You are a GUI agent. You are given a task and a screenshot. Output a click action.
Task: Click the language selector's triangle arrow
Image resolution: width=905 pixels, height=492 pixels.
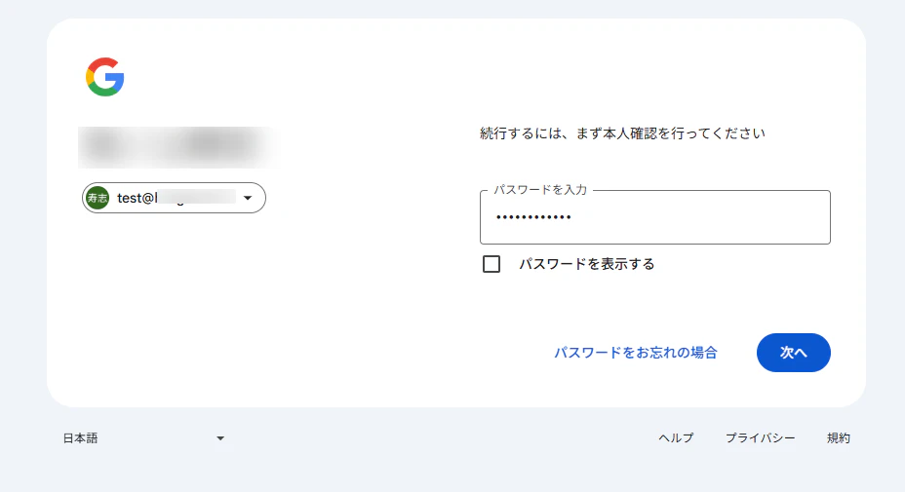[x=219, y=438]
